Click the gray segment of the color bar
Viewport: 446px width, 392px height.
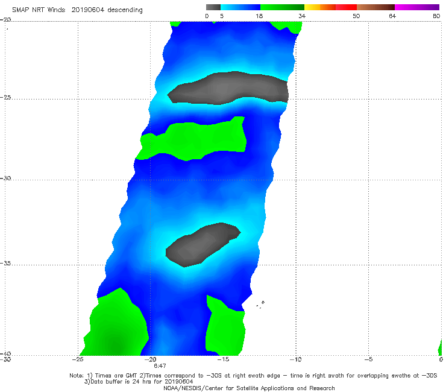coord(213,7)
